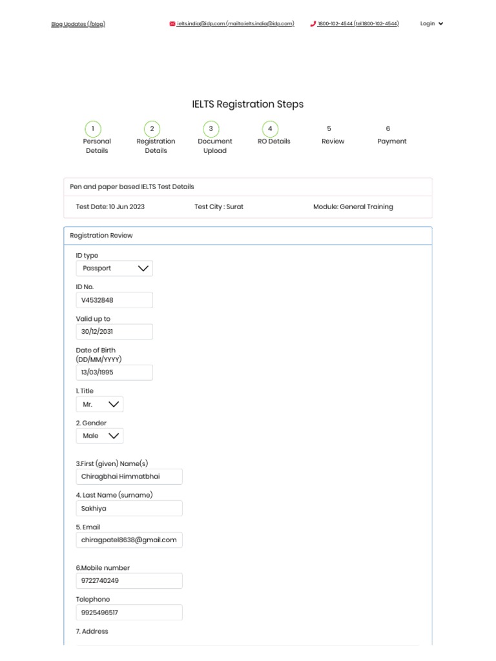The height and width of the screenshot is (661, 496).
Task: Click the Mobile number field
Action: (129, 580)
